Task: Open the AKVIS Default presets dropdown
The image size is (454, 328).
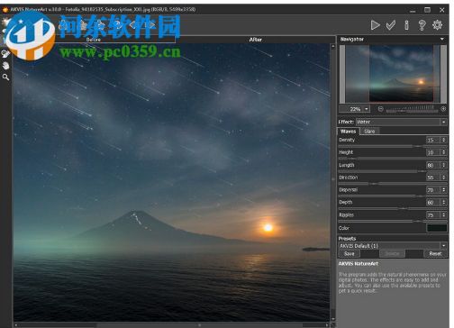Action: [x=393, y=246]
